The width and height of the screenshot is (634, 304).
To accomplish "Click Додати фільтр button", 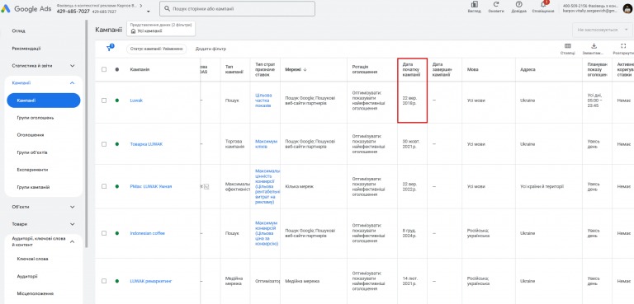I will (211, 49).
